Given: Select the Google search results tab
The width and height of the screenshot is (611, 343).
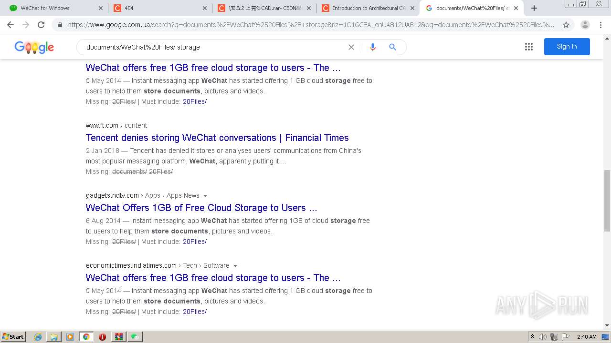Looking at the screenshot, I should coord(471,8).
